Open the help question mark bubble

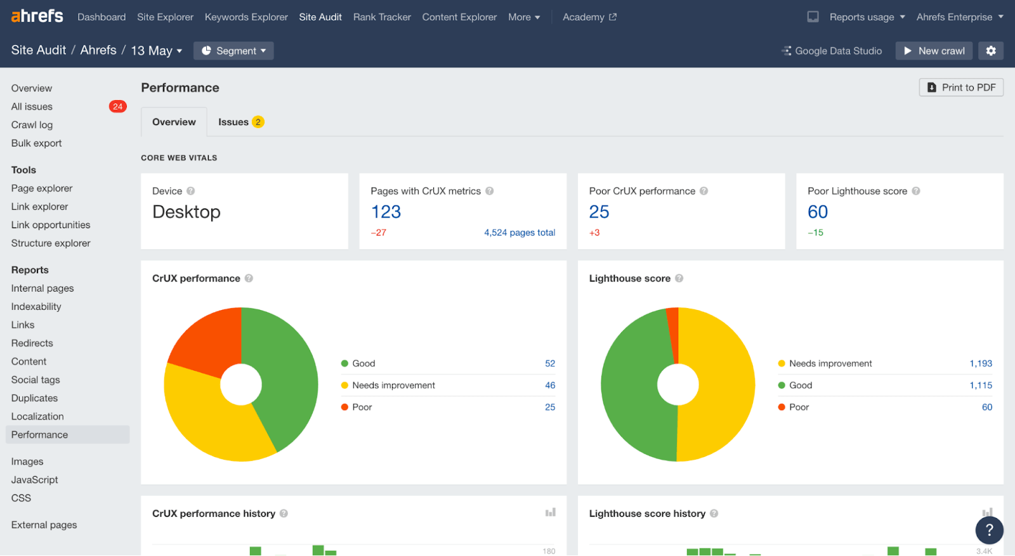point(989,530)
